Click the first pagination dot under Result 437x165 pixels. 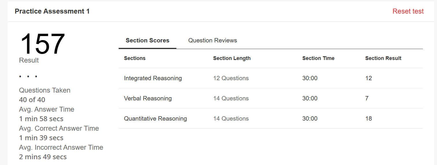[20, 76]
